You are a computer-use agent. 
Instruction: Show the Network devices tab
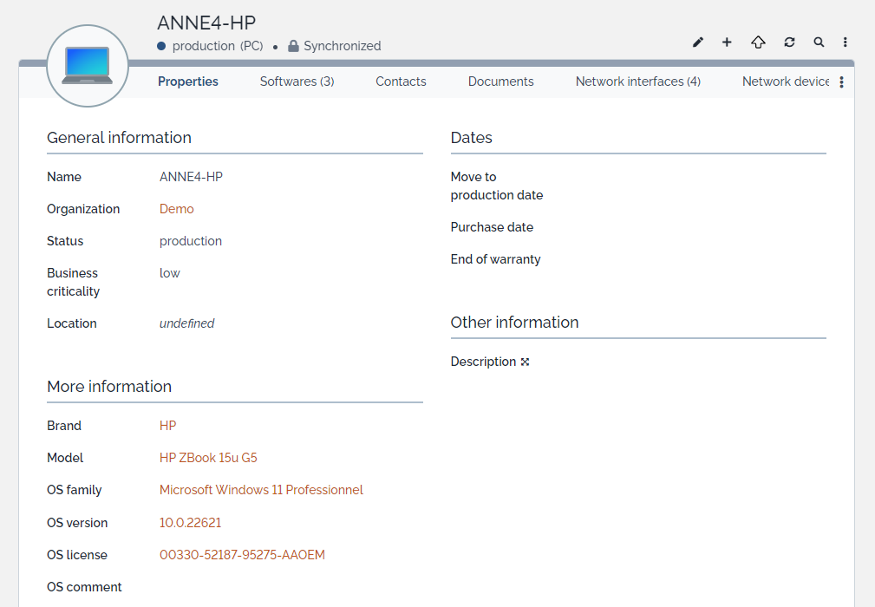pos(786,82)
